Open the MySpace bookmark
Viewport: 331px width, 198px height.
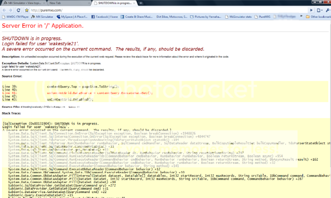click(72, 16)
